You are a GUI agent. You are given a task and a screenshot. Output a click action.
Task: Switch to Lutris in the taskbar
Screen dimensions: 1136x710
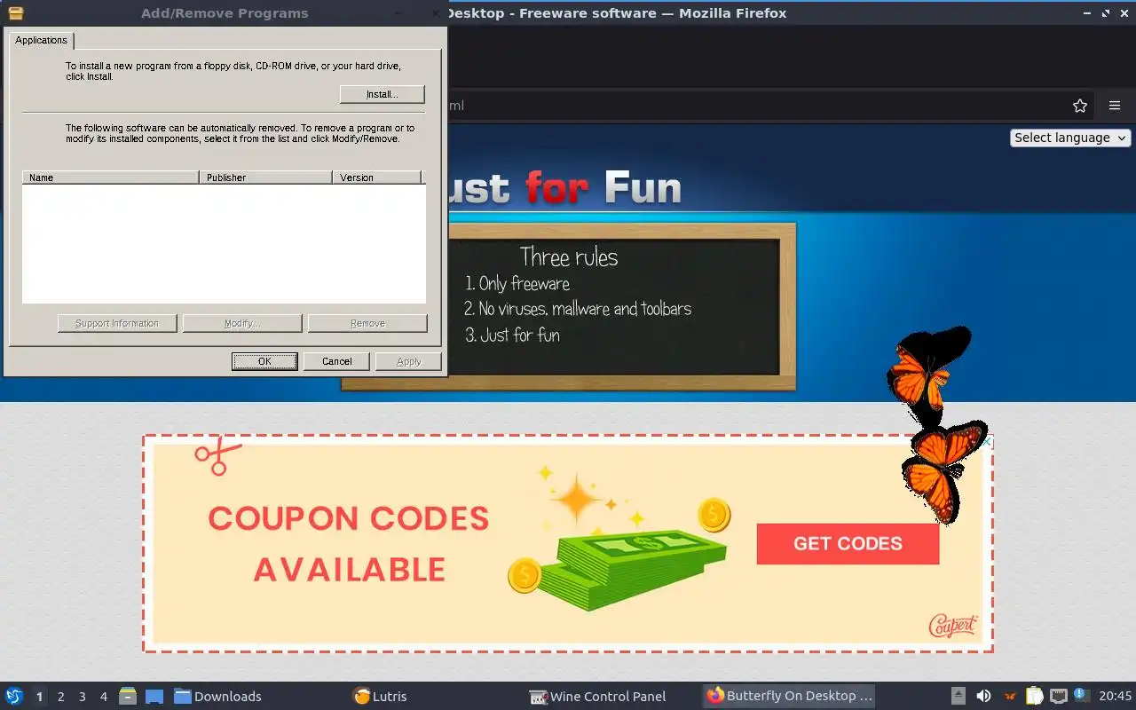[380, 696]
